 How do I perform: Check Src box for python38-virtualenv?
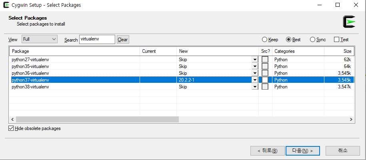tap(265, 87)
